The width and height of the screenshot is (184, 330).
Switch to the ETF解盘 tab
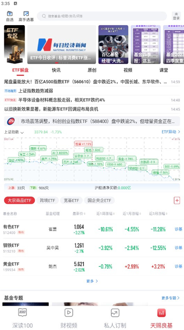tap(21, 70)
